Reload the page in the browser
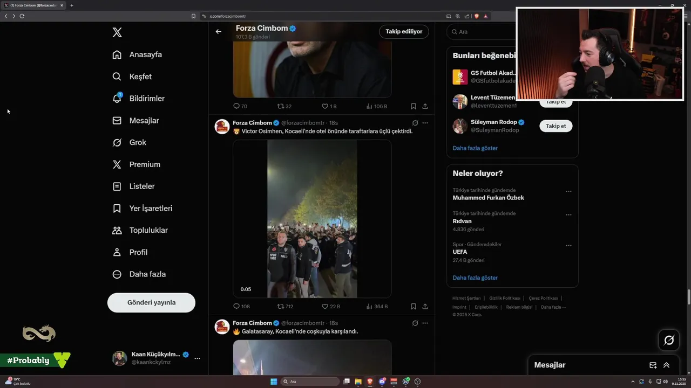The width and height of the screenshot is (691, 388). click(22, 16)
